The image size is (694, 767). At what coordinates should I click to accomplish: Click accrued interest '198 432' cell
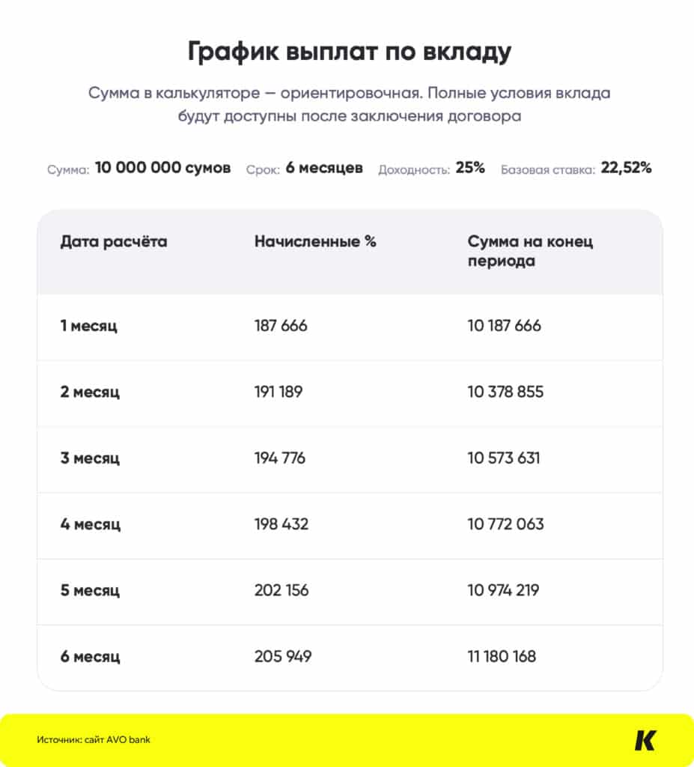tap(281, 524)
